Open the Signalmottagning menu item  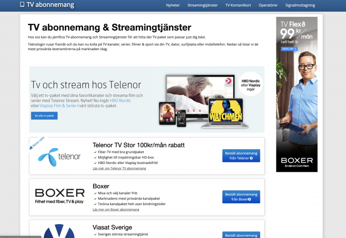pyautogui.click(x=300, y=5)
